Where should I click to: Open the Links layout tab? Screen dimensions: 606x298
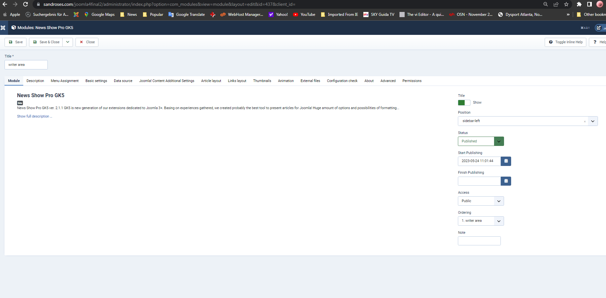pos(237,81)
